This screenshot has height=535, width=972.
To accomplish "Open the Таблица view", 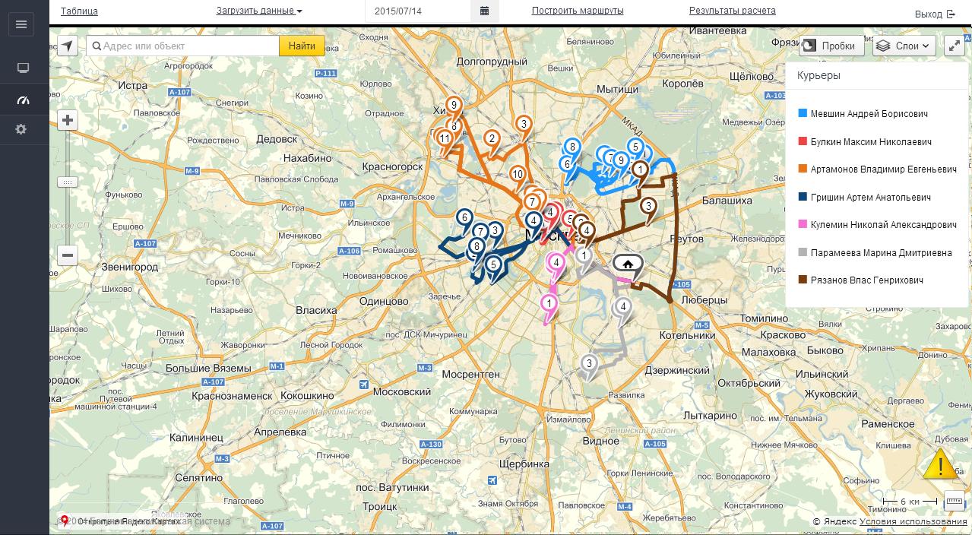I will coord(79,11).
